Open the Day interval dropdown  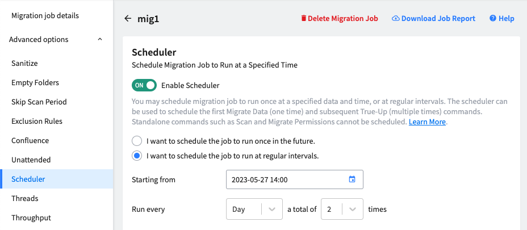click(x=254, y=209)
